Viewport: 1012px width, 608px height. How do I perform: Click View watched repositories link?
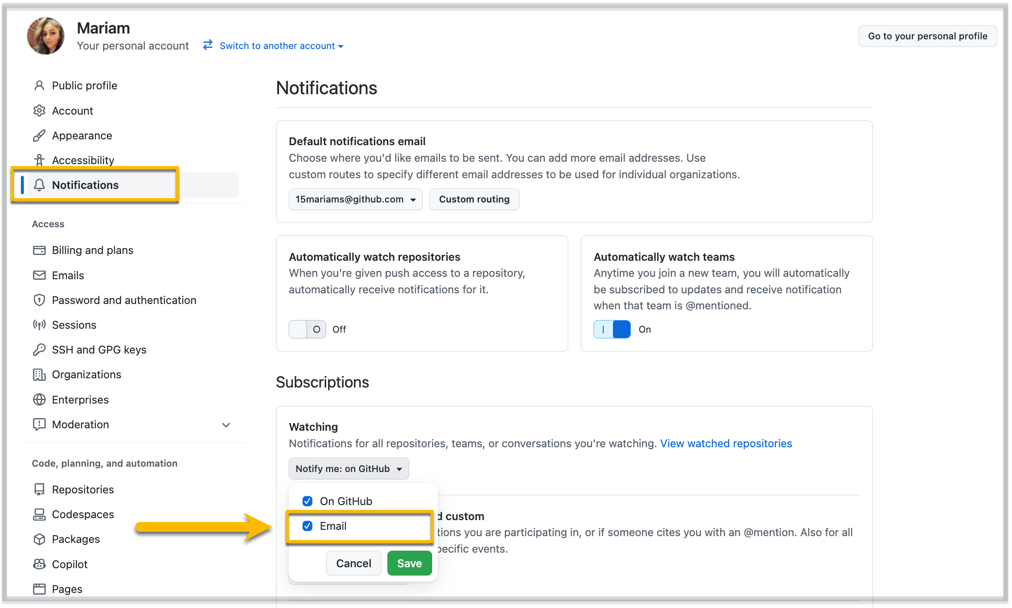tap(726, 443)
